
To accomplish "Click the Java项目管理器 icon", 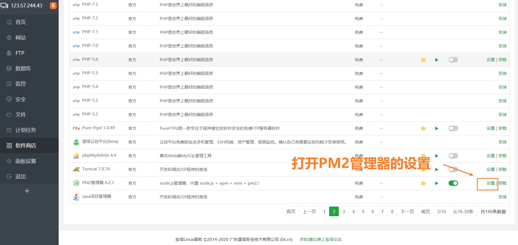I will coord(76,197).
